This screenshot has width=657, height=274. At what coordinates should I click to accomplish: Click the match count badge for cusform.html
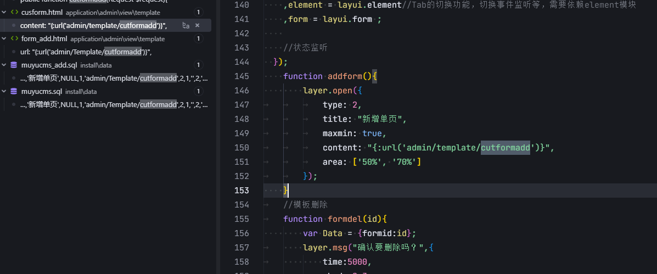click(x=198, y=12)
